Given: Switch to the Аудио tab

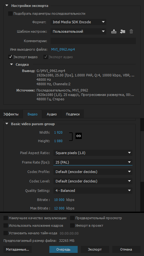Looking at the screenshot, I should tap(52, 114).
